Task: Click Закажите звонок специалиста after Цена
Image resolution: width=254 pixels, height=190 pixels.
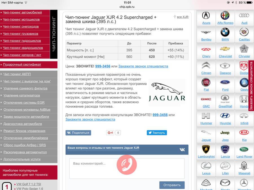Action: (x=143, y=66)
